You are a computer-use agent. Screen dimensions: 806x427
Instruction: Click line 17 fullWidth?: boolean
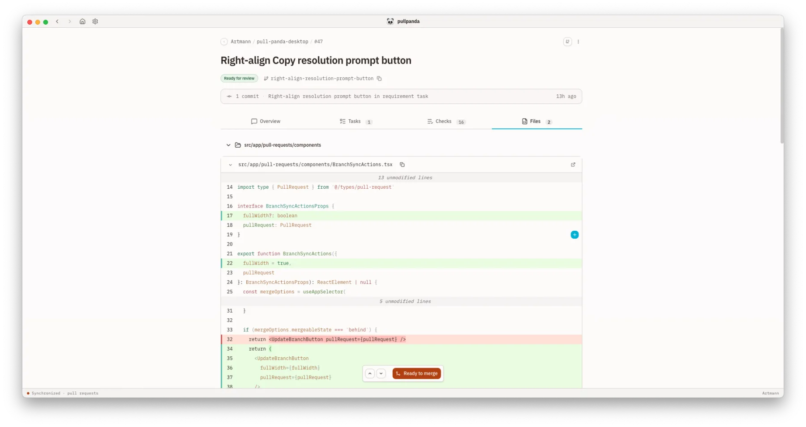pyautogui.click(x=401, y=216)
